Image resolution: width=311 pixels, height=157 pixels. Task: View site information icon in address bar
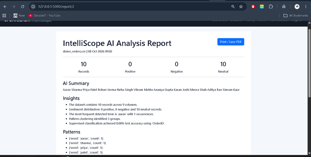[33, 7]
